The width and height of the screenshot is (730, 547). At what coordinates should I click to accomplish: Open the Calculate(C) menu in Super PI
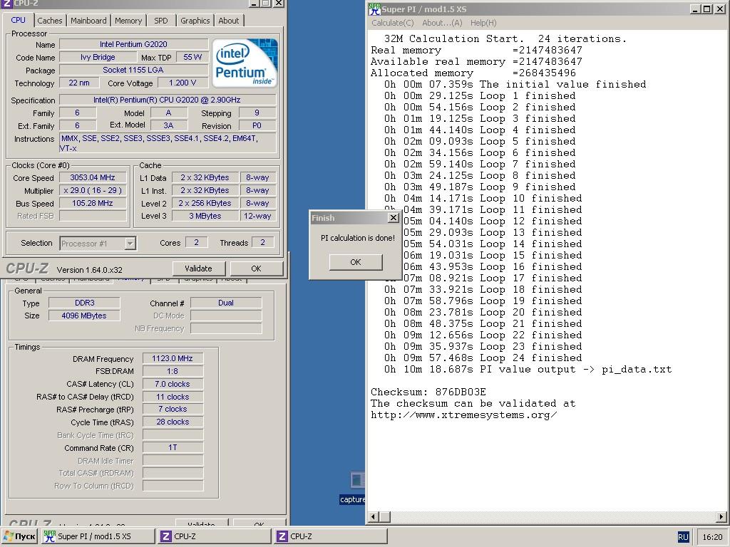tap(393, 23)
